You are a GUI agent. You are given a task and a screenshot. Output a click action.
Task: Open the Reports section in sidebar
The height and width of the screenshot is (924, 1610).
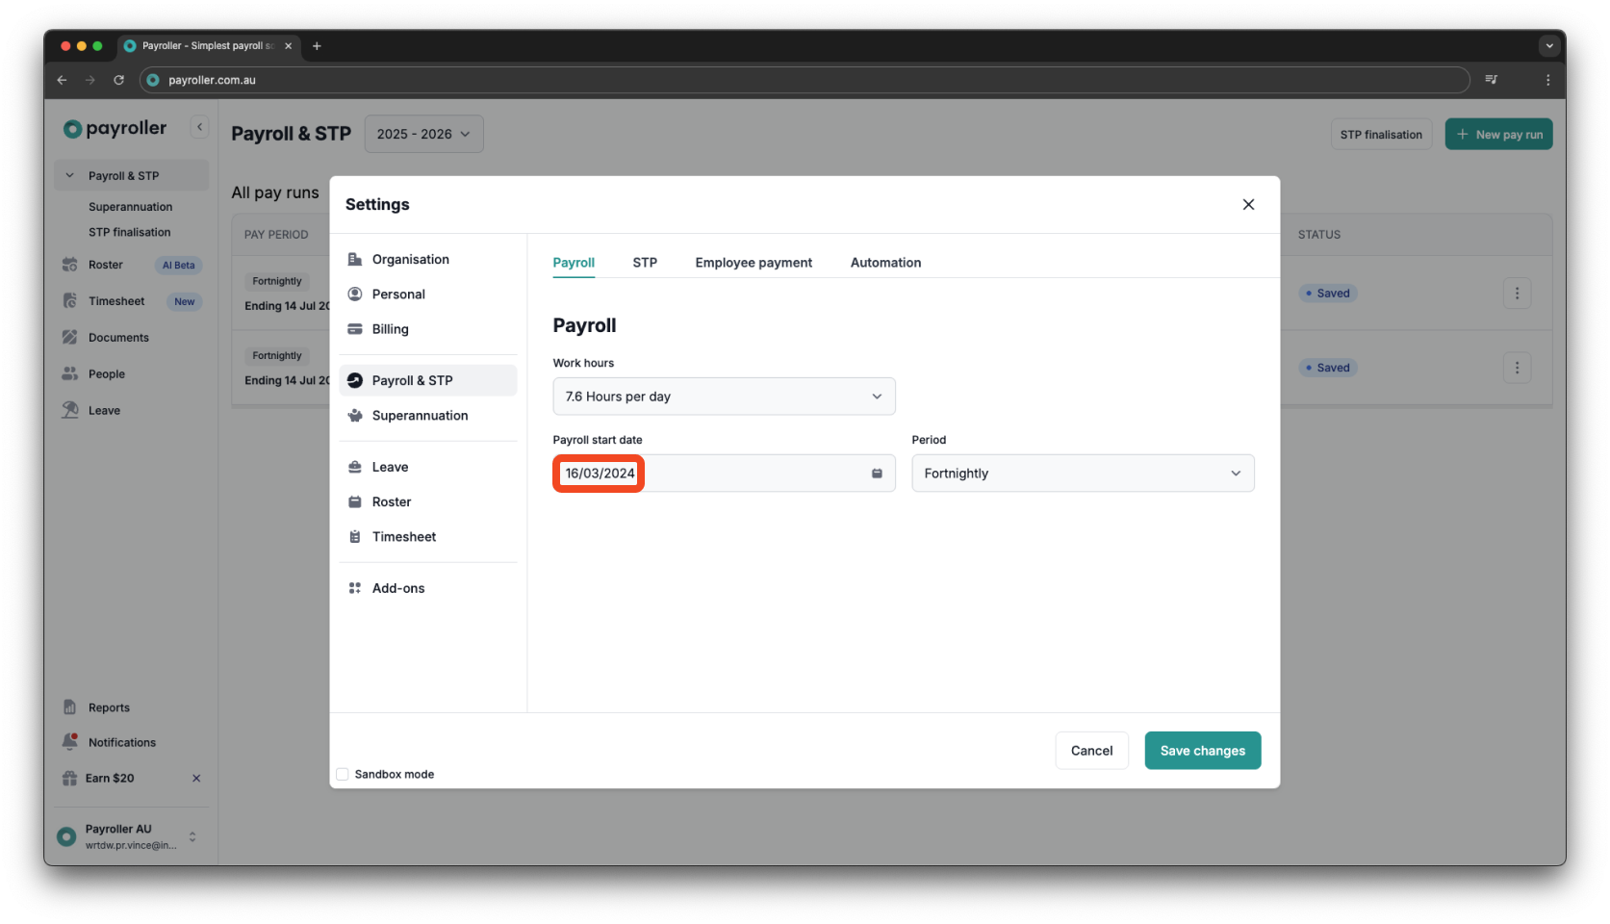(108, 706)
